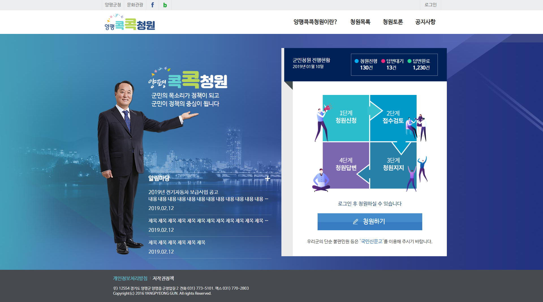Viewport: 543px width, 302px height.
Task: Click the 로그인 link
Action: 430,5
